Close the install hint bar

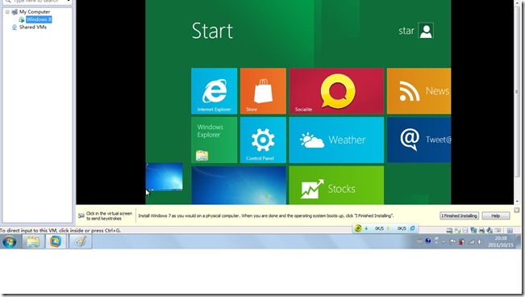(517, 210)
